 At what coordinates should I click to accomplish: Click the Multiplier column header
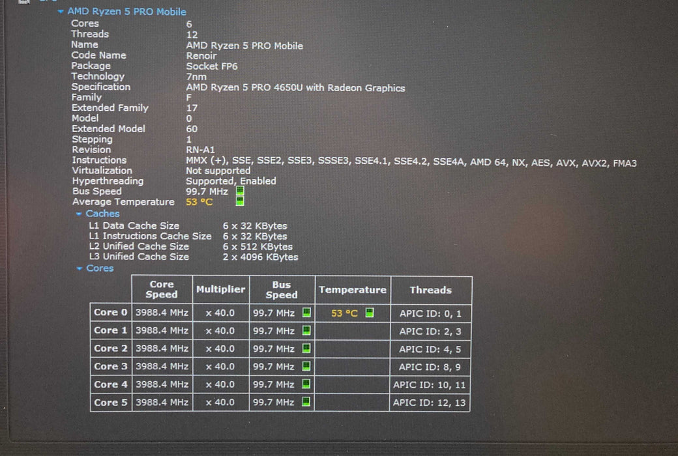(x=220, y=289)
